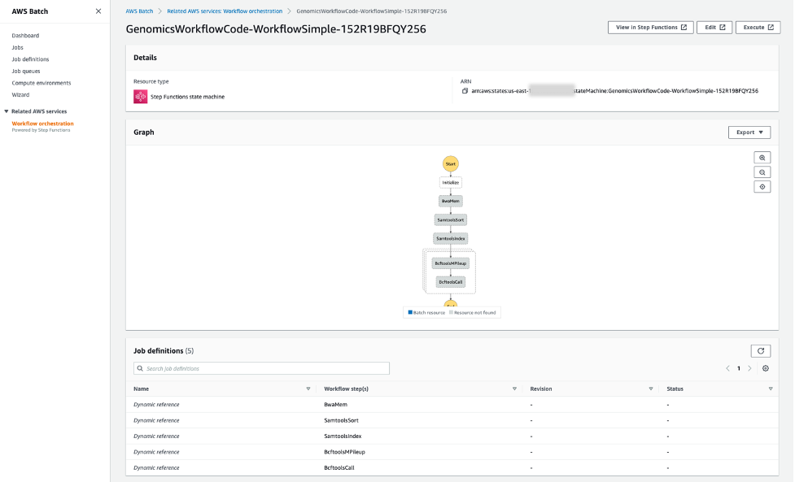The width and height of the screenshot is (795, 482).
Task: Click Dynamic reference in the BcftoolsCall row
Action: pyautogui.click(x=156, y=468)
